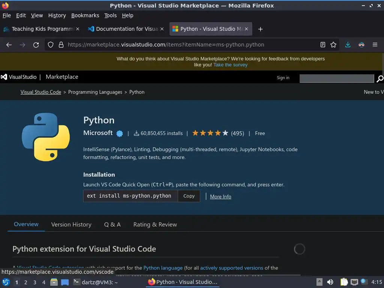The width and height of the screenshot is (384, 288).
Task: Select the Overview tab
Action: click(26, 224)
